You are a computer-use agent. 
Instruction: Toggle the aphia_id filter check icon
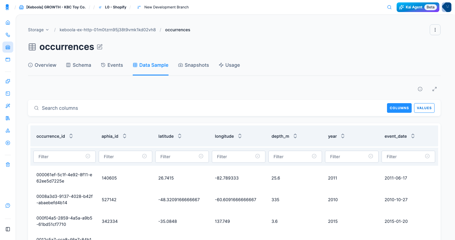144,156
